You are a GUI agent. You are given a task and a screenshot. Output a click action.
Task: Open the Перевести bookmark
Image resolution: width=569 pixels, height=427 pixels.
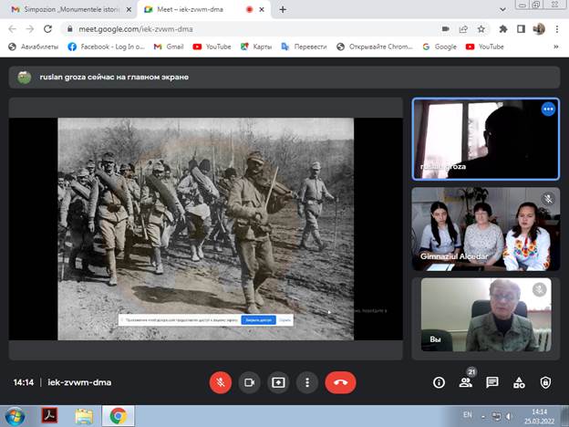[305, 47]
